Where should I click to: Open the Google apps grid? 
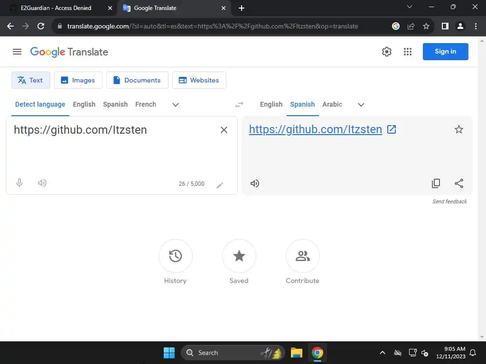coord(408,52)
